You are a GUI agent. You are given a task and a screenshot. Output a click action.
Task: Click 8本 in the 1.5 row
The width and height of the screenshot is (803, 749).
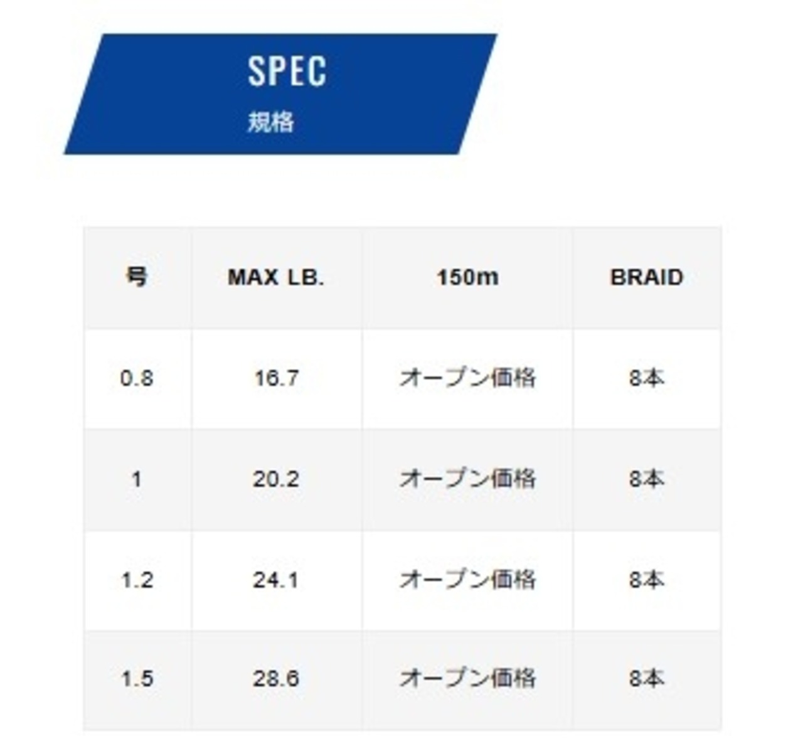point(647,678)
